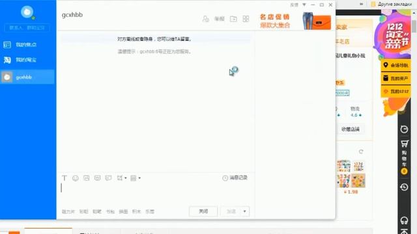Open message history 消息记录

pos(235,177)
